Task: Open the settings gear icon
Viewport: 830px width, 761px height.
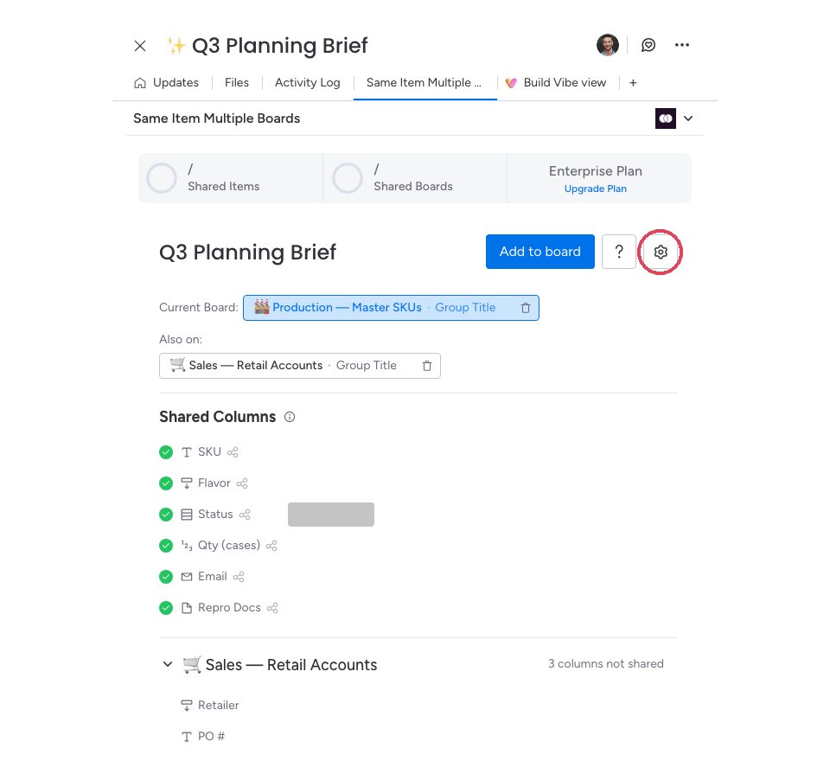Action: (x=660, y=252)
